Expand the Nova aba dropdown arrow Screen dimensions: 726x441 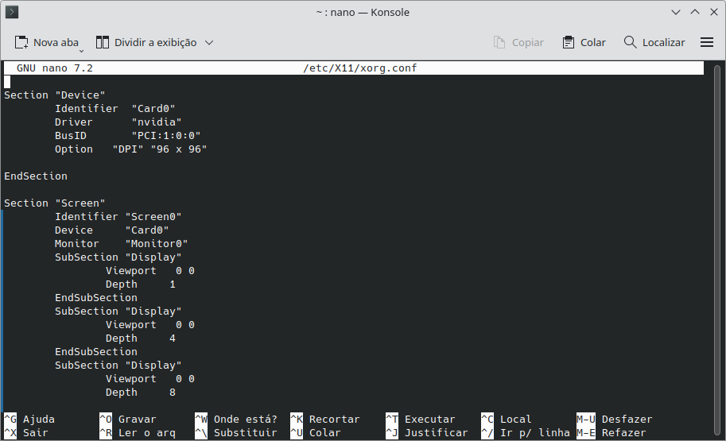[x=81, y=51]
